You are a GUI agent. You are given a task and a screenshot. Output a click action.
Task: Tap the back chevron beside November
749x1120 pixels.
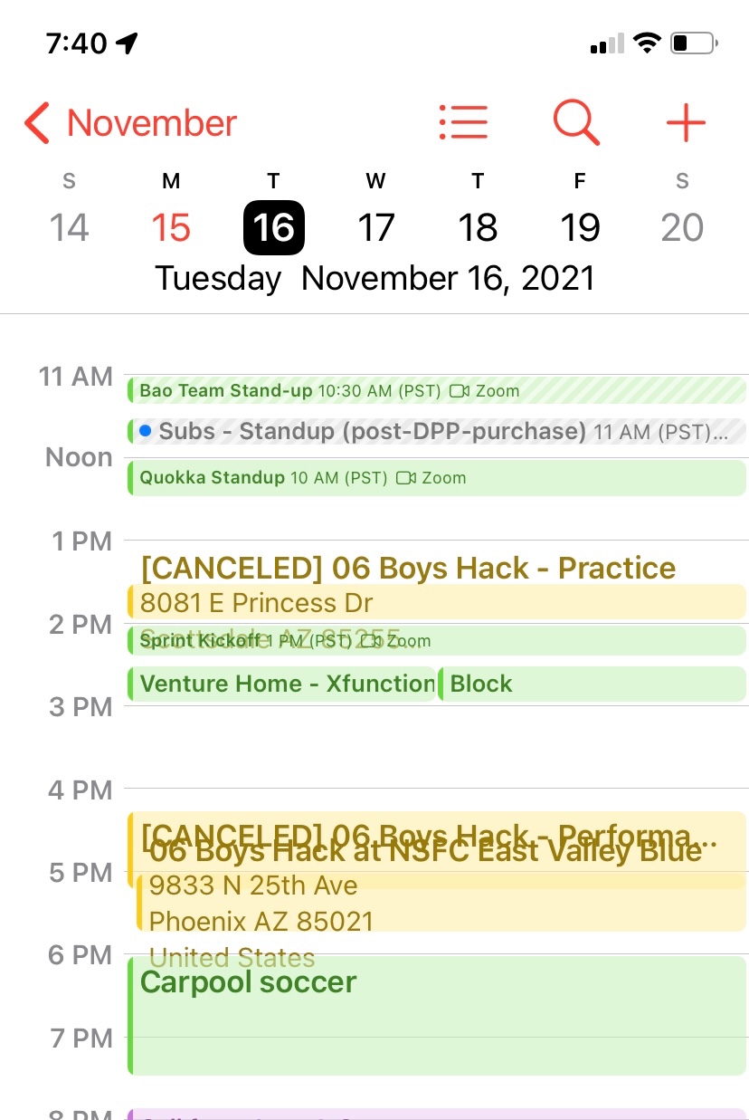click(x=36, y=123)
